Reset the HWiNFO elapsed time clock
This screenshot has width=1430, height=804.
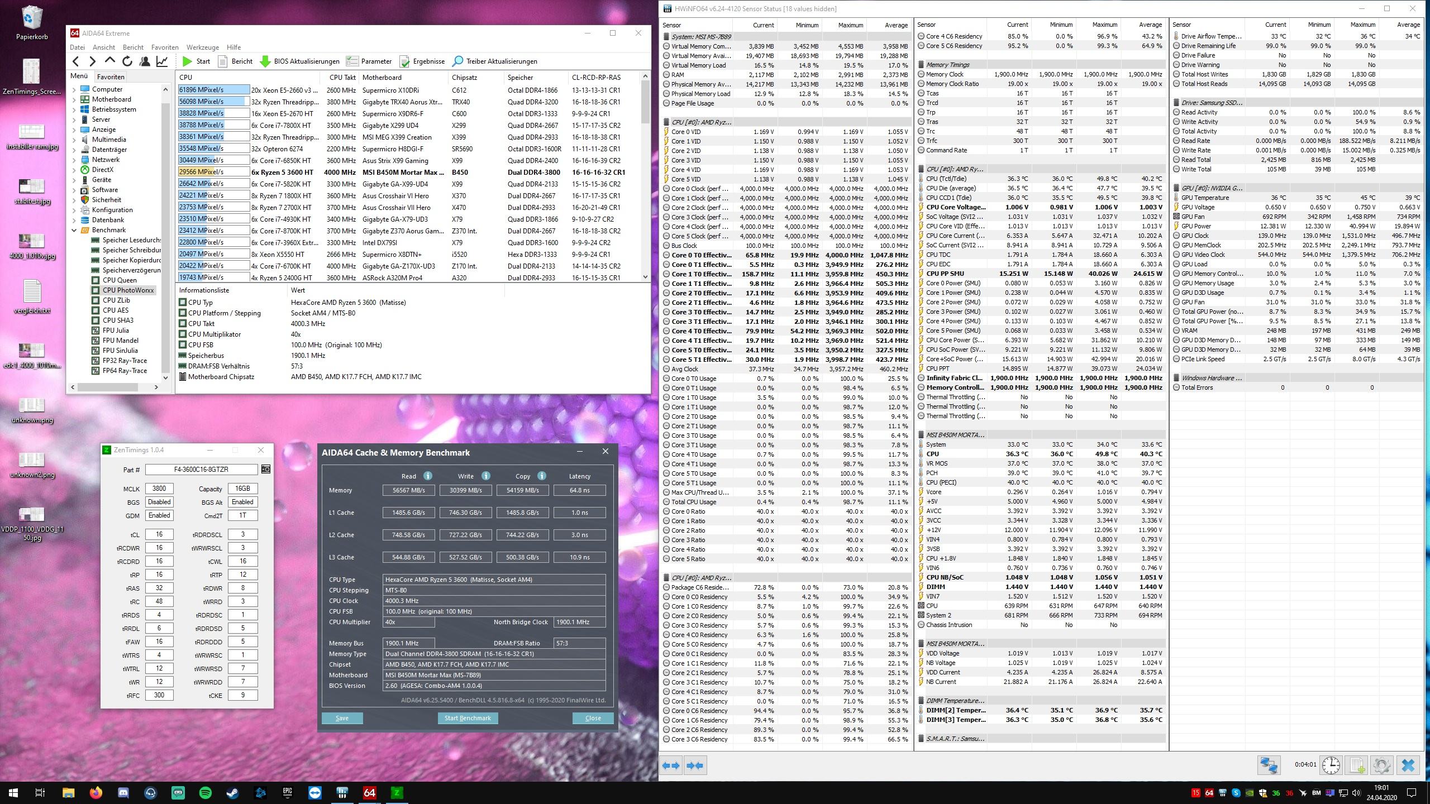point(1331,765)
